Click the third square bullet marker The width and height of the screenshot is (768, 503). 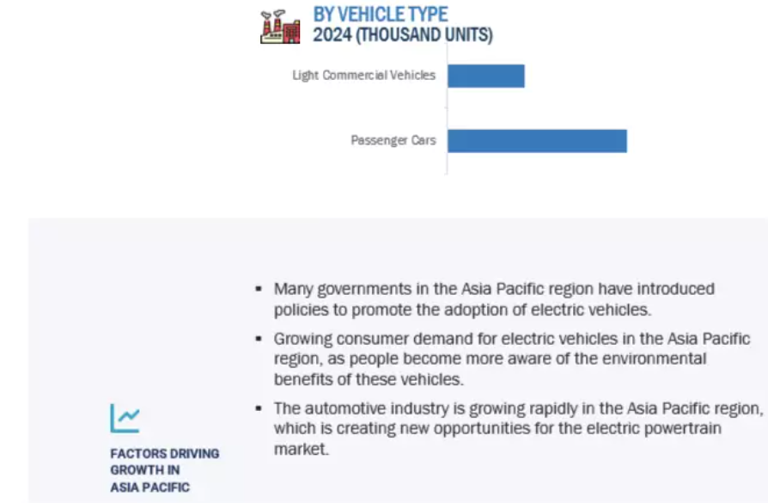[x=259, y=408]
